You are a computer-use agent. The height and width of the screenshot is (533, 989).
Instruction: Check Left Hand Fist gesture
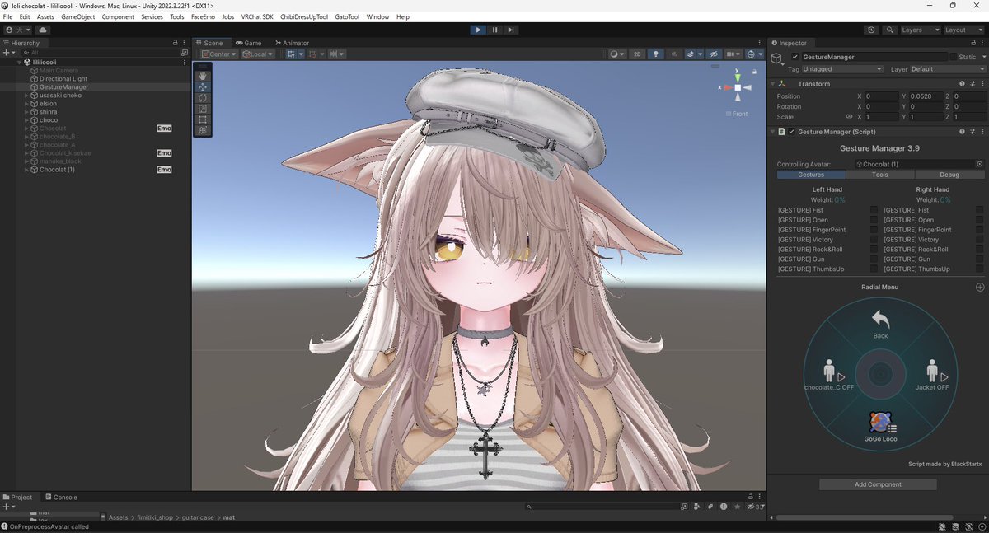874,210
